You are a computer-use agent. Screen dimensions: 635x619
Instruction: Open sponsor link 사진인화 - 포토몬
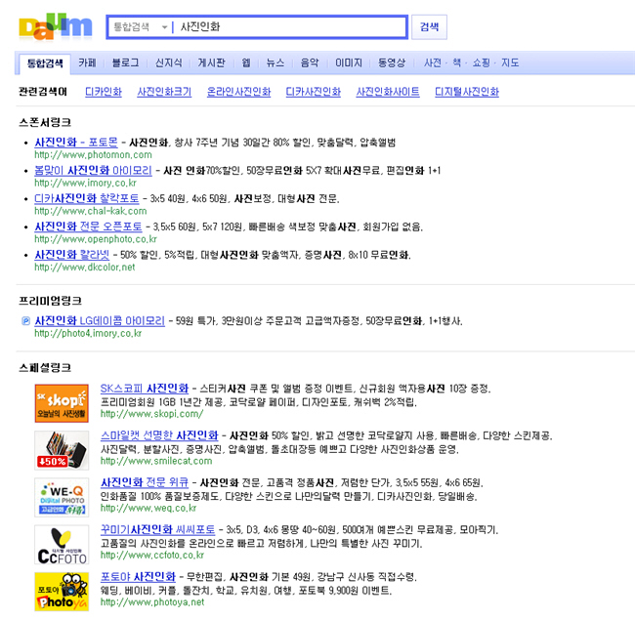[x=76, y=143]
